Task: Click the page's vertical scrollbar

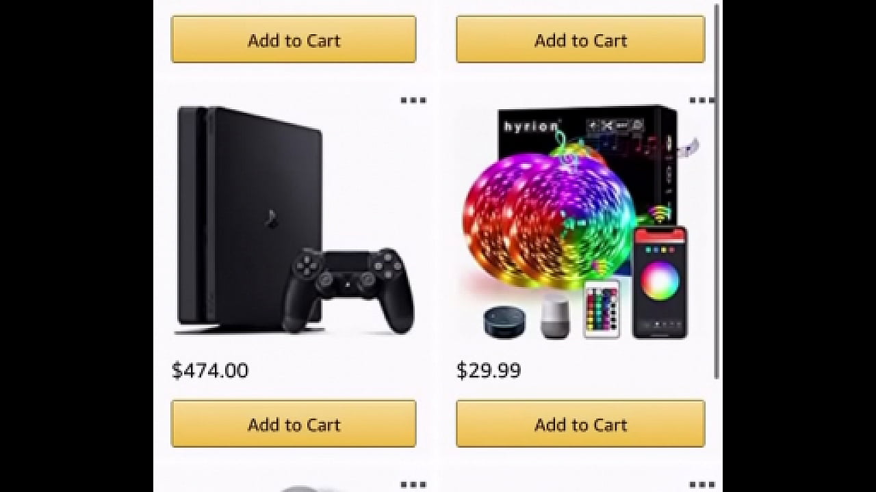Action: pos(717,191)
